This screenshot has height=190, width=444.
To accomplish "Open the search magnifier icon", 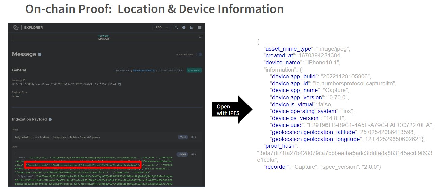I will (176, 27).
